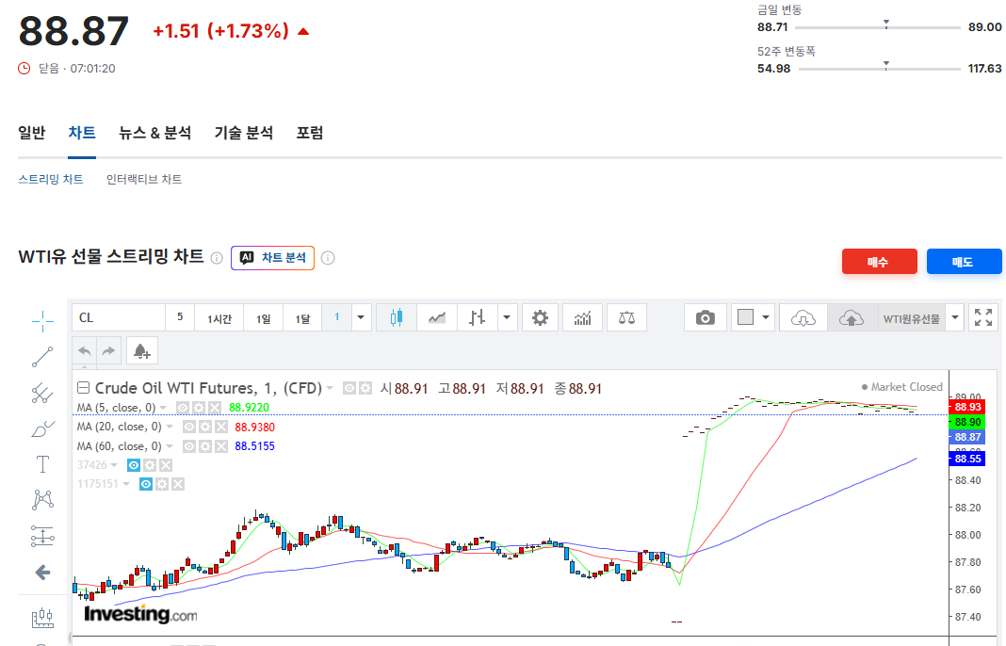The image size is (1006, 646).
Task: Save chart layout to cloud
Action: click(852, 317)
